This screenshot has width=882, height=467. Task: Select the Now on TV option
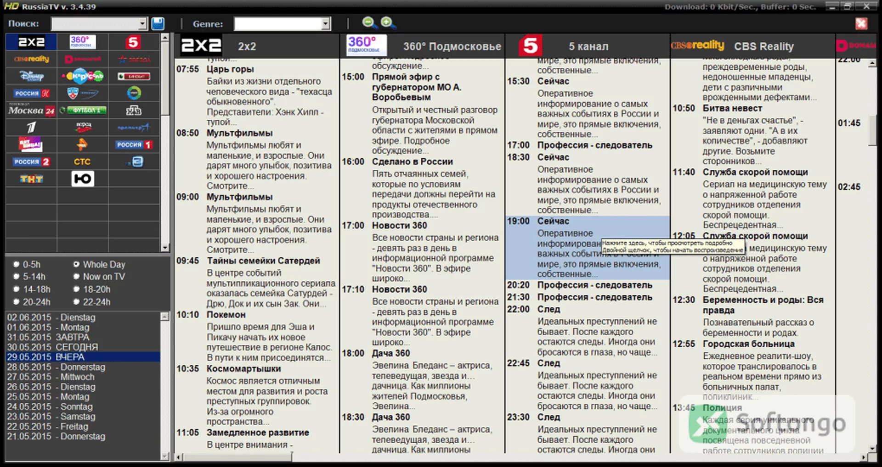click(x=99, y=277)
